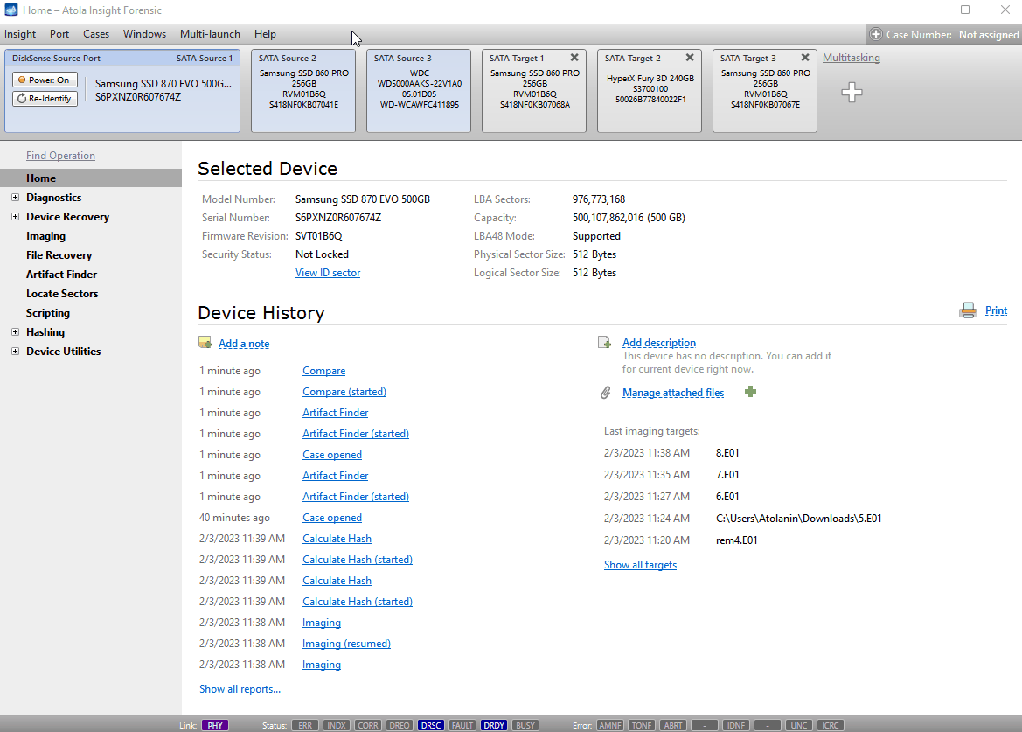Open the Windows menu

tap(144, 34)
